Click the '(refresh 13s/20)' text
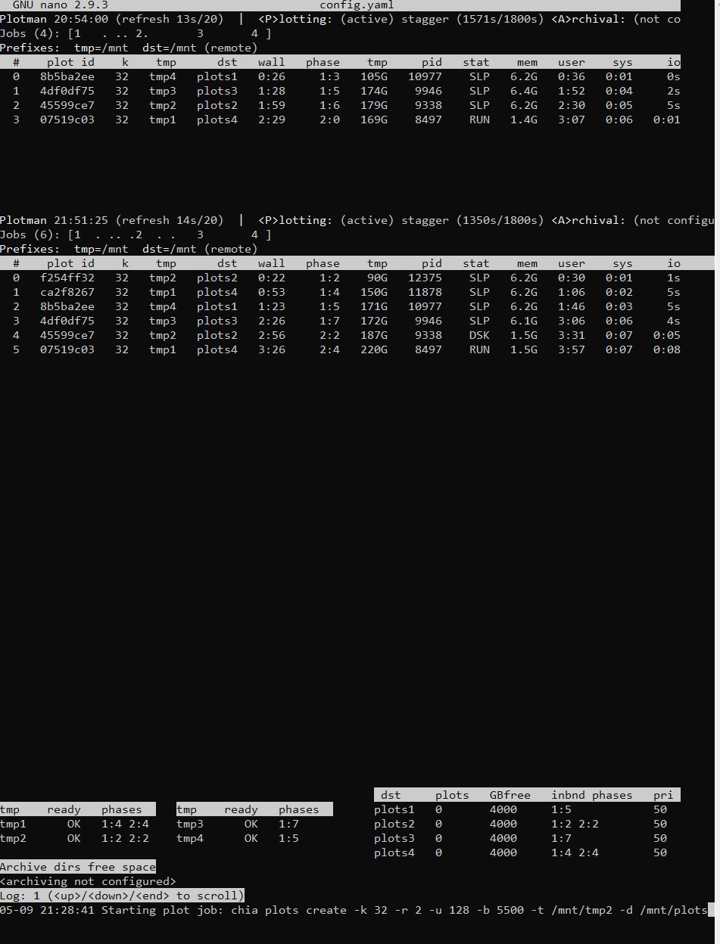 (170, 19)
